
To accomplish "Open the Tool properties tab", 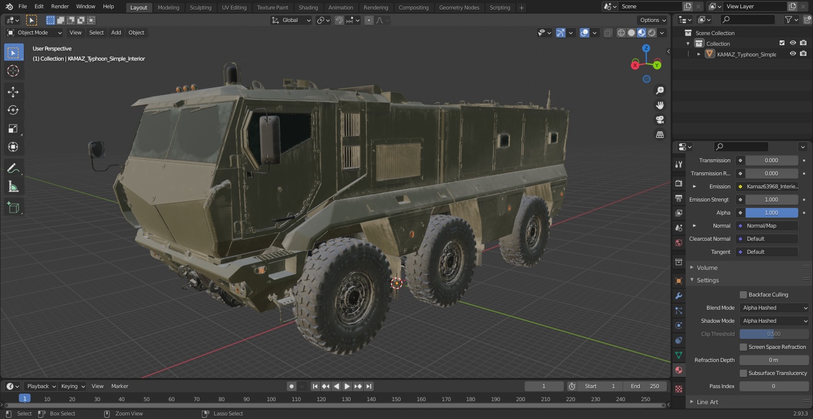I will click(x=678, y=164).
